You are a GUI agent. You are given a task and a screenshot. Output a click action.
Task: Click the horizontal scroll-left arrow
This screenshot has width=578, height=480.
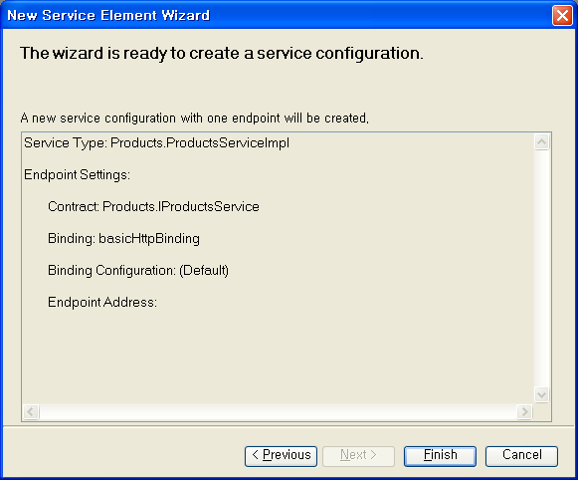click(x=31, y=411)
